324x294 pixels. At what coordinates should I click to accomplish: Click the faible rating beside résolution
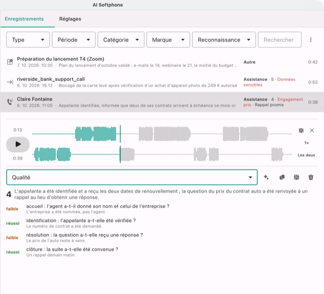[12, 238]
